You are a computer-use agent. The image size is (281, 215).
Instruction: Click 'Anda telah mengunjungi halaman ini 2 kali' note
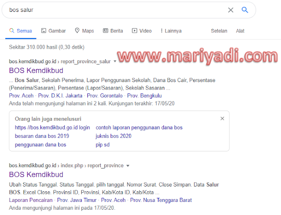pyautogui.click(x=92, y=104)
